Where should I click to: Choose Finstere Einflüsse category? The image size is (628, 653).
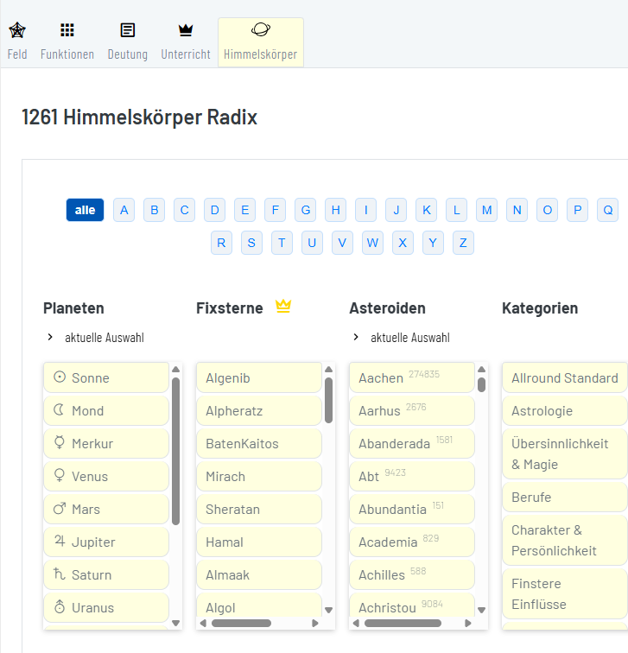(565, 594)
